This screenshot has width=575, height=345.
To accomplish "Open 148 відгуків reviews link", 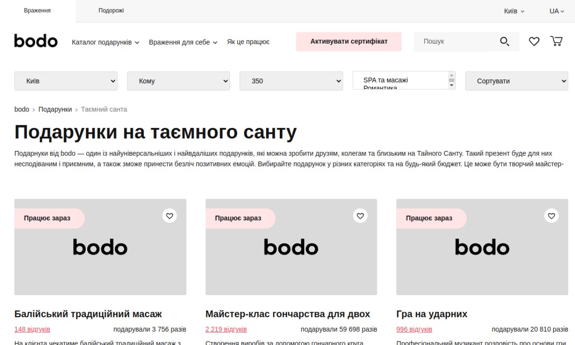I will coord(32,329).
